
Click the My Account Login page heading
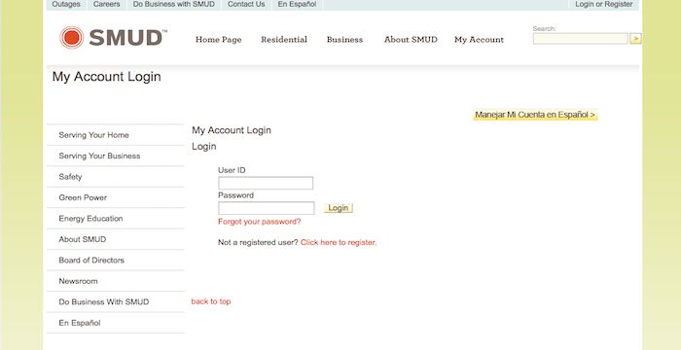coord(106,77)
